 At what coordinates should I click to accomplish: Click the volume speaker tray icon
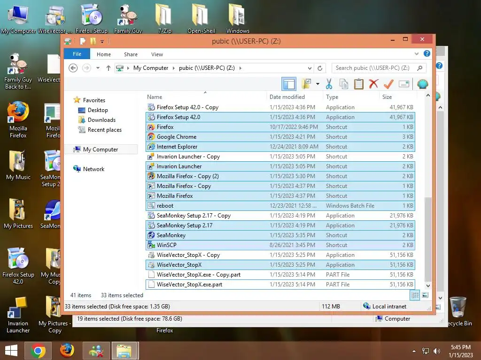tap(436, 351)
